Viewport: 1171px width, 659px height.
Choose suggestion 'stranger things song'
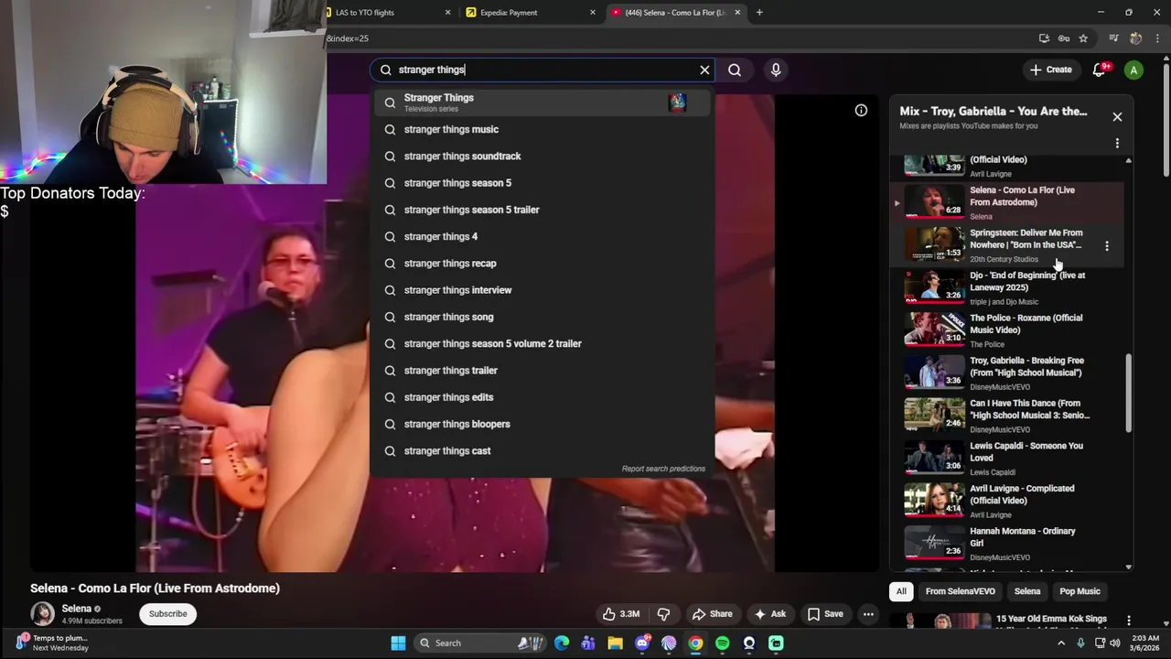(x=542, y=317)
